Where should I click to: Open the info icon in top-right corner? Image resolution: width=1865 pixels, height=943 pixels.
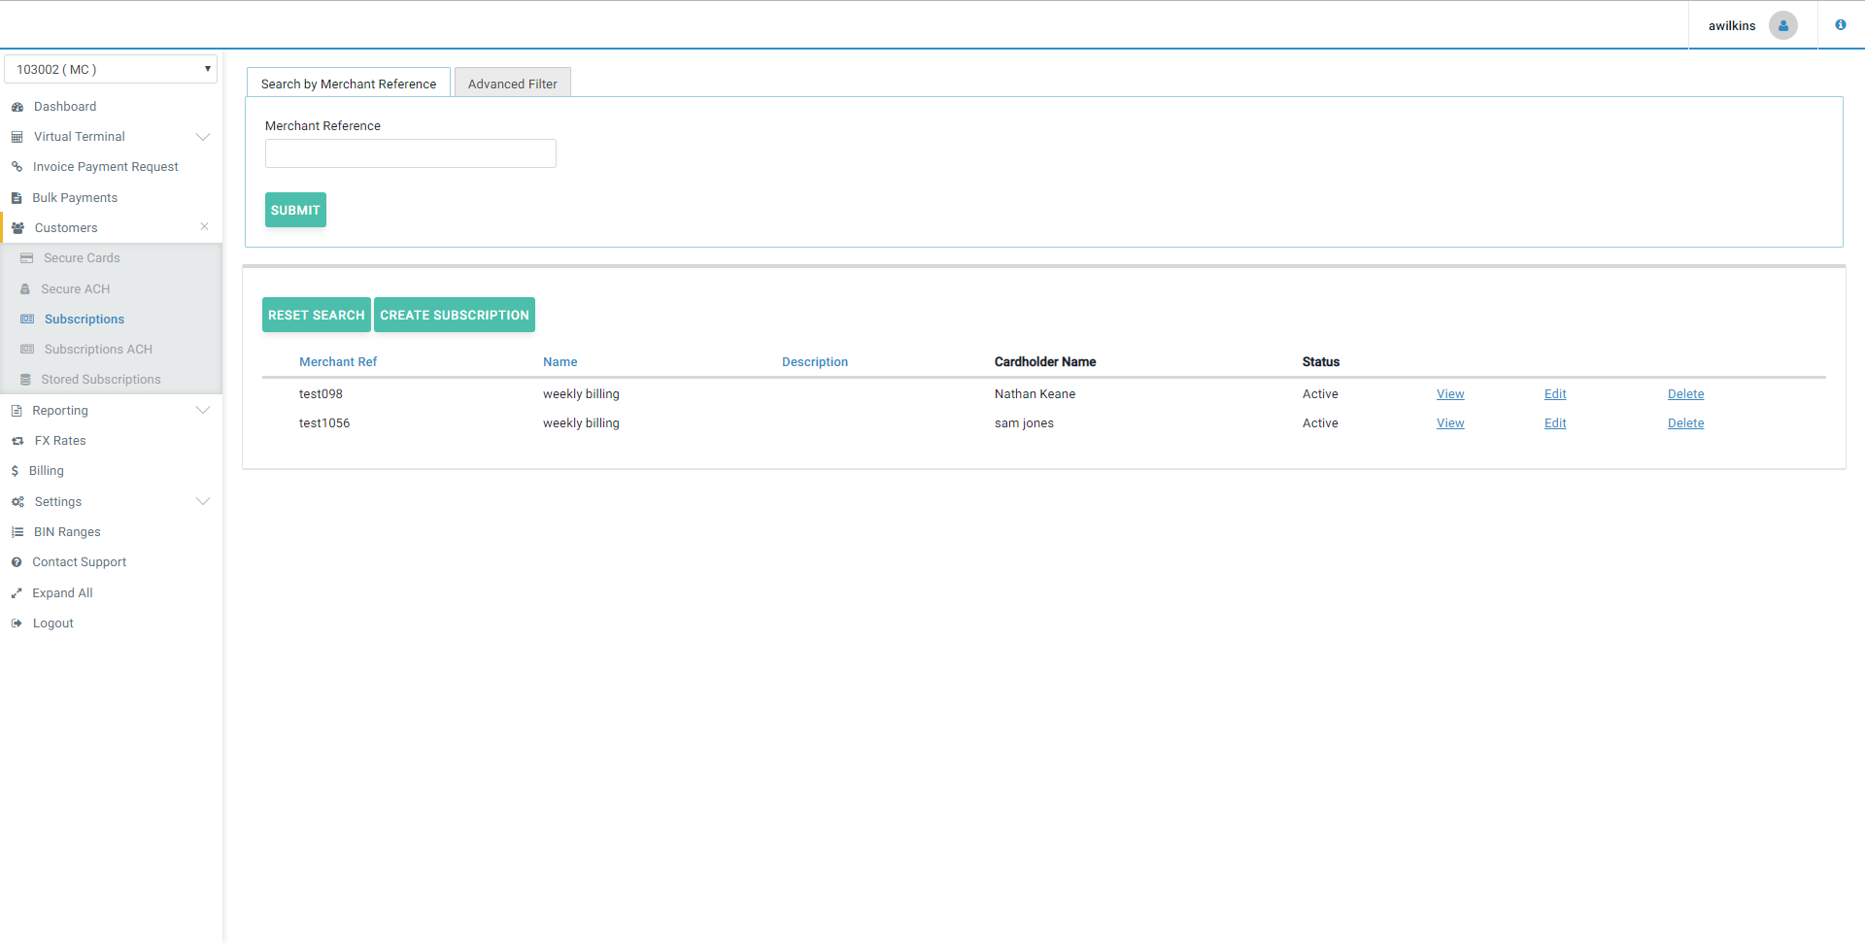pyautogui.click(x=1840, y=25)
